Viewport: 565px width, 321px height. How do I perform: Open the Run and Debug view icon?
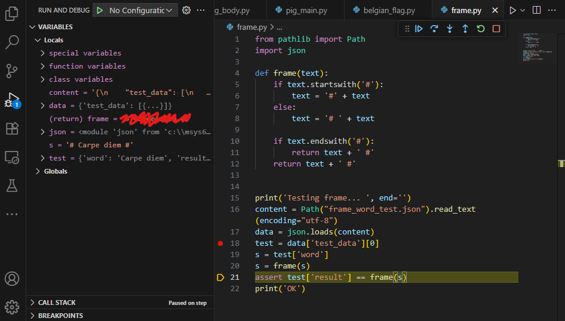[12, 100]
